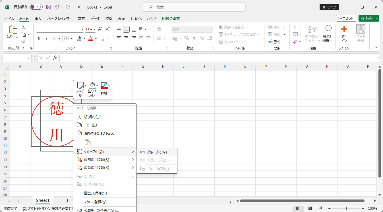Switch to Page Layout view in status bar
This screenshot has width=383, height=212.
310,209
